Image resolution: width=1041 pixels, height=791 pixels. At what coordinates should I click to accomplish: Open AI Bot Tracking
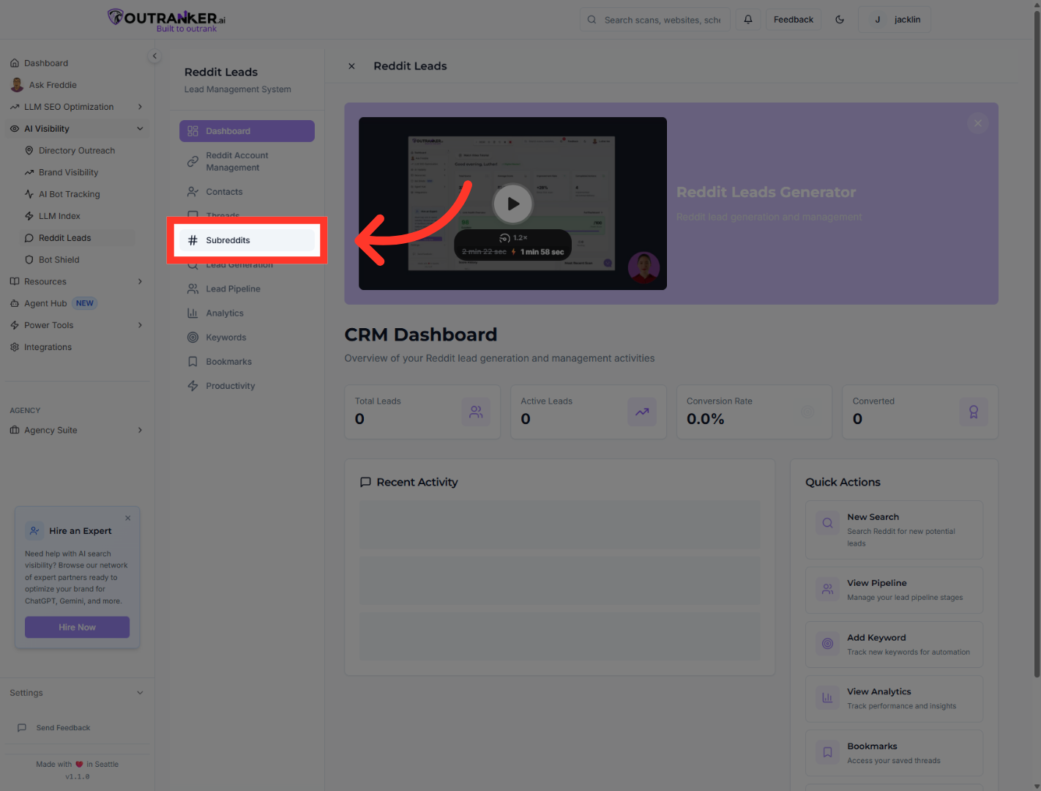pyautogui.click(x=69, y=194)
